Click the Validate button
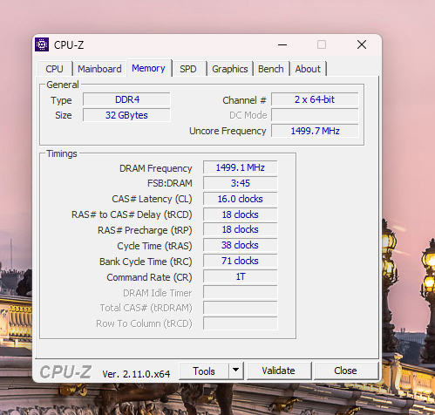Screen dimensions: 435x415 (278, 371)
